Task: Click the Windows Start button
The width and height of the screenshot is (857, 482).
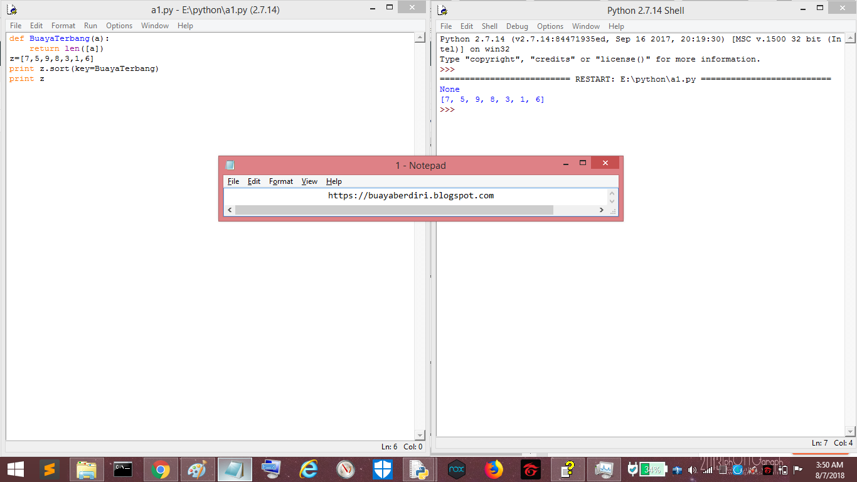Action: [15, 469]
